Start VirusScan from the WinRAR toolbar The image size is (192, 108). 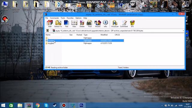[x=115, y=24]
